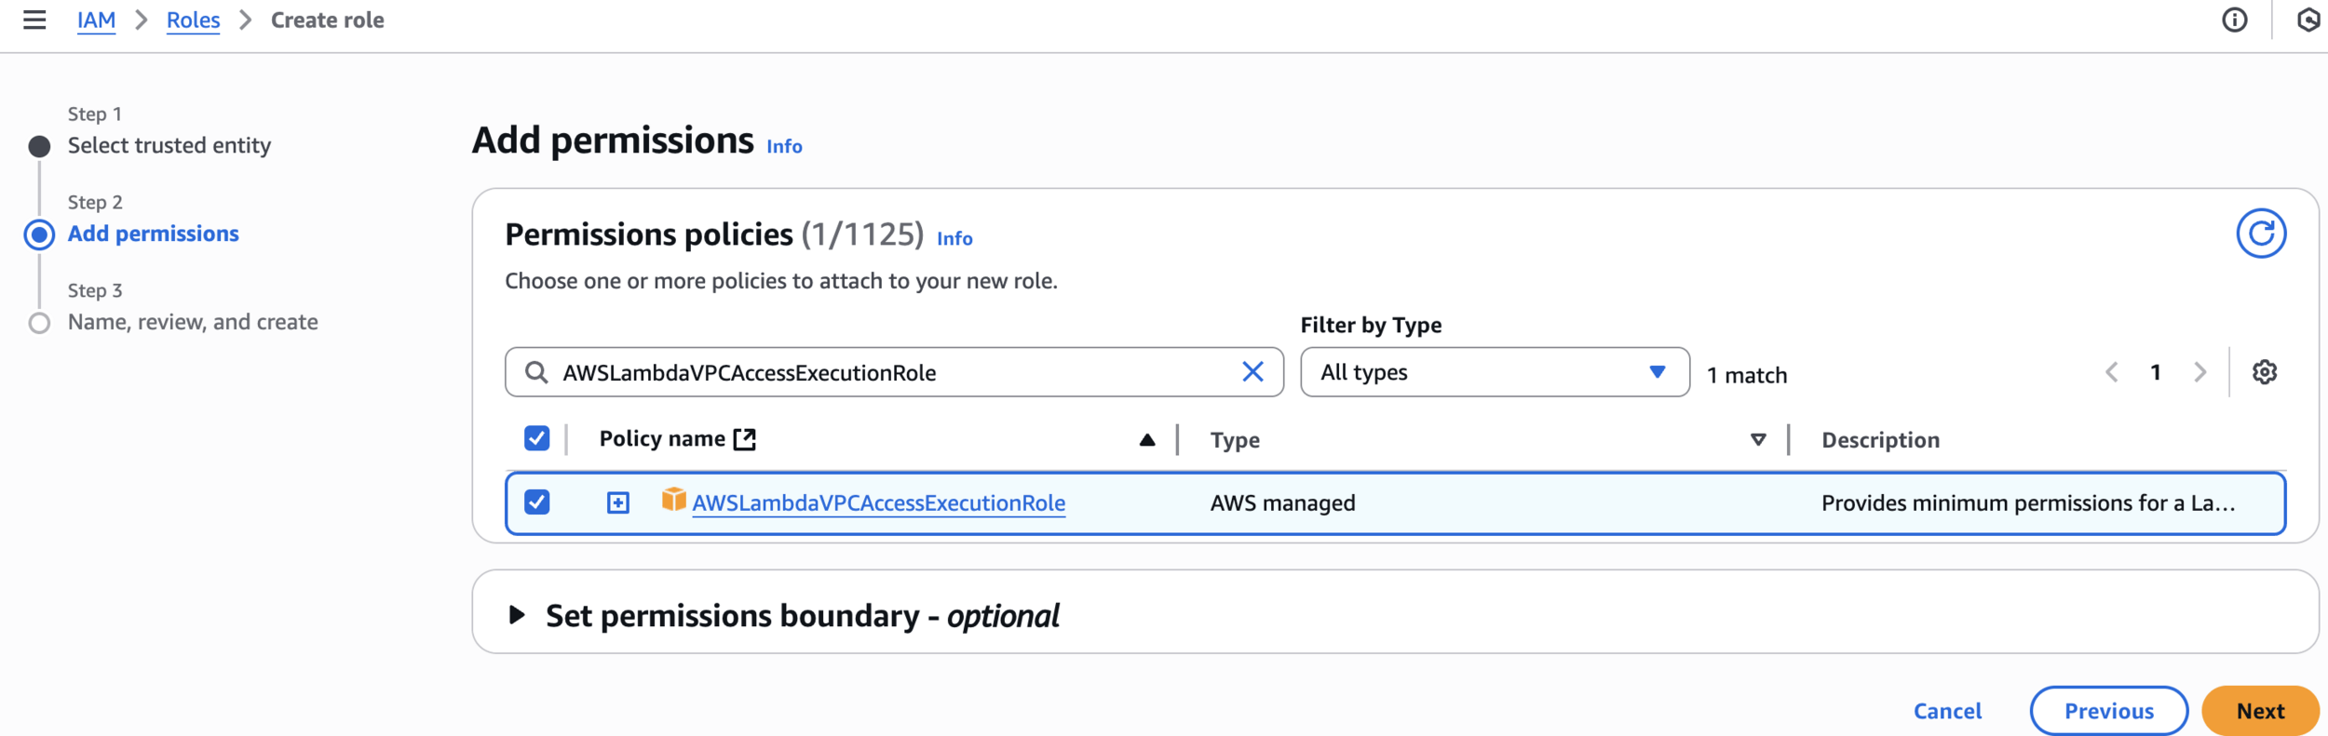Image resolution: width=2328 pixels, height=736 pixels.
Task: Cancel role creation
Action: pyautogui.click(x=1947, y=711)
